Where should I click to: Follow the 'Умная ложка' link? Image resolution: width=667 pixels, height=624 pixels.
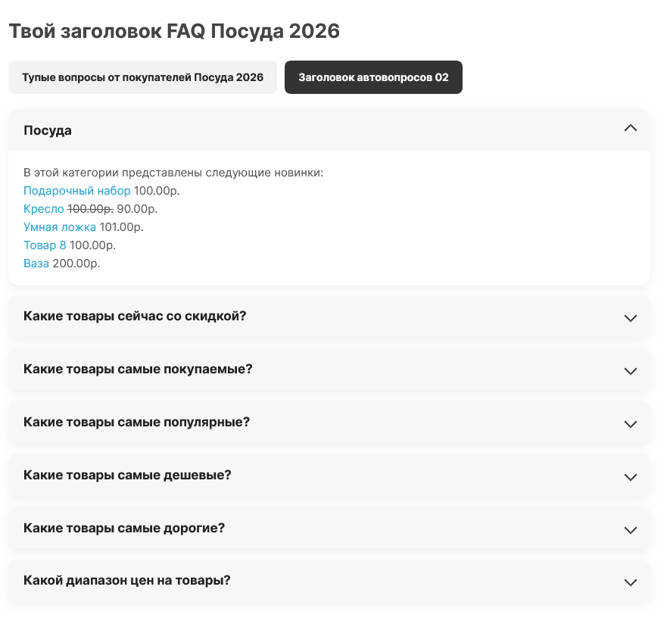[60, 227]
